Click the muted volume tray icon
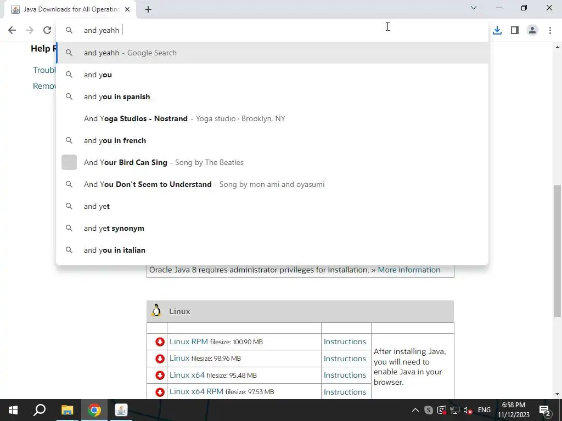 pos(468,410)
